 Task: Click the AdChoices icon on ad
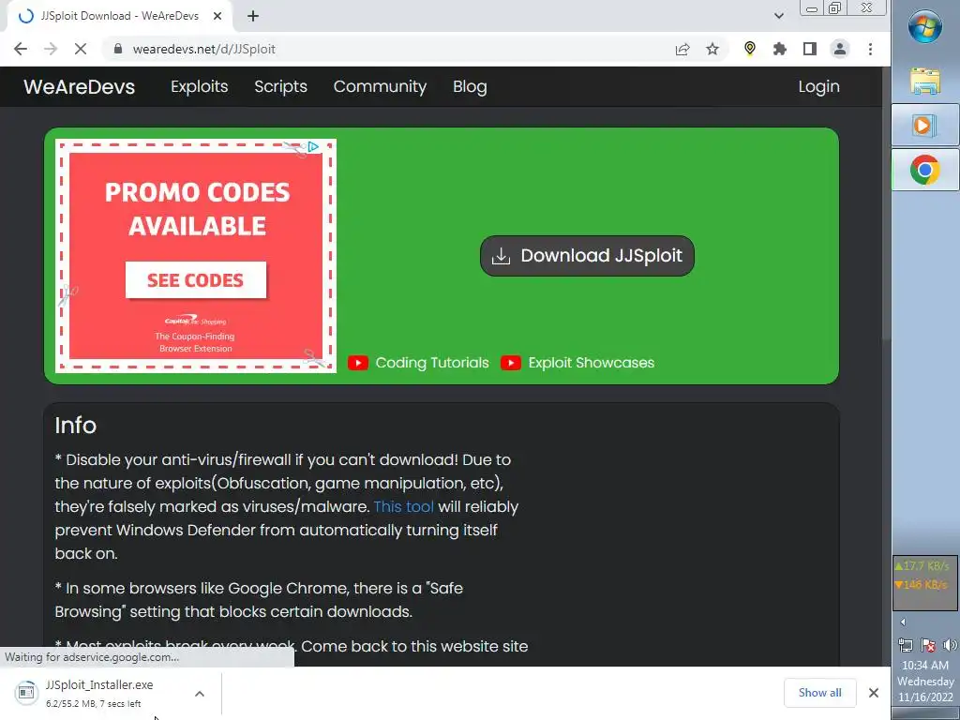point(313,147)
